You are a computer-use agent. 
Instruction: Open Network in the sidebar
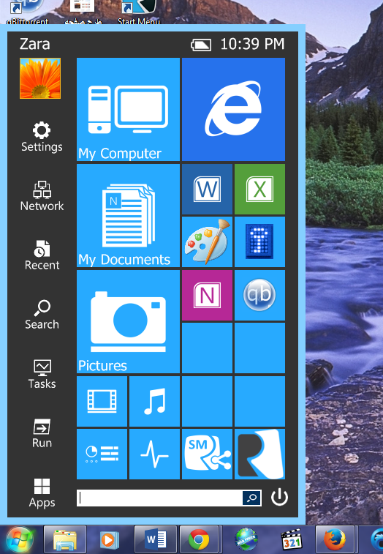[42, 196]
